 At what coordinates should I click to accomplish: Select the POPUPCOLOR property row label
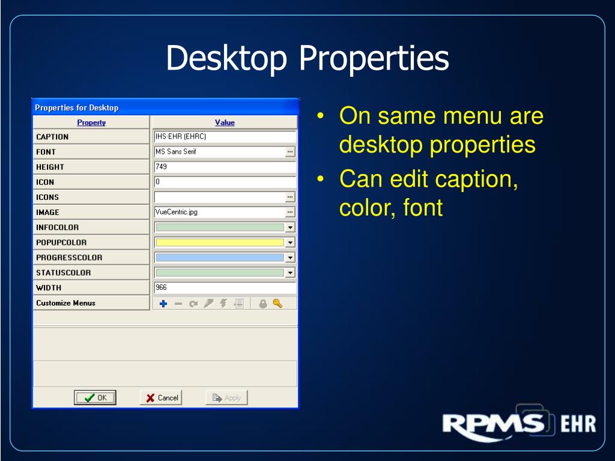(91, 243)
